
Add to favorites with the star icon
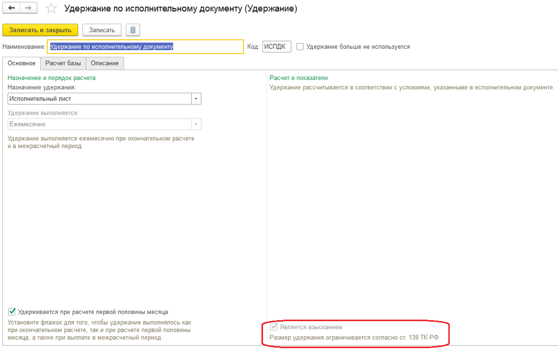51,8
